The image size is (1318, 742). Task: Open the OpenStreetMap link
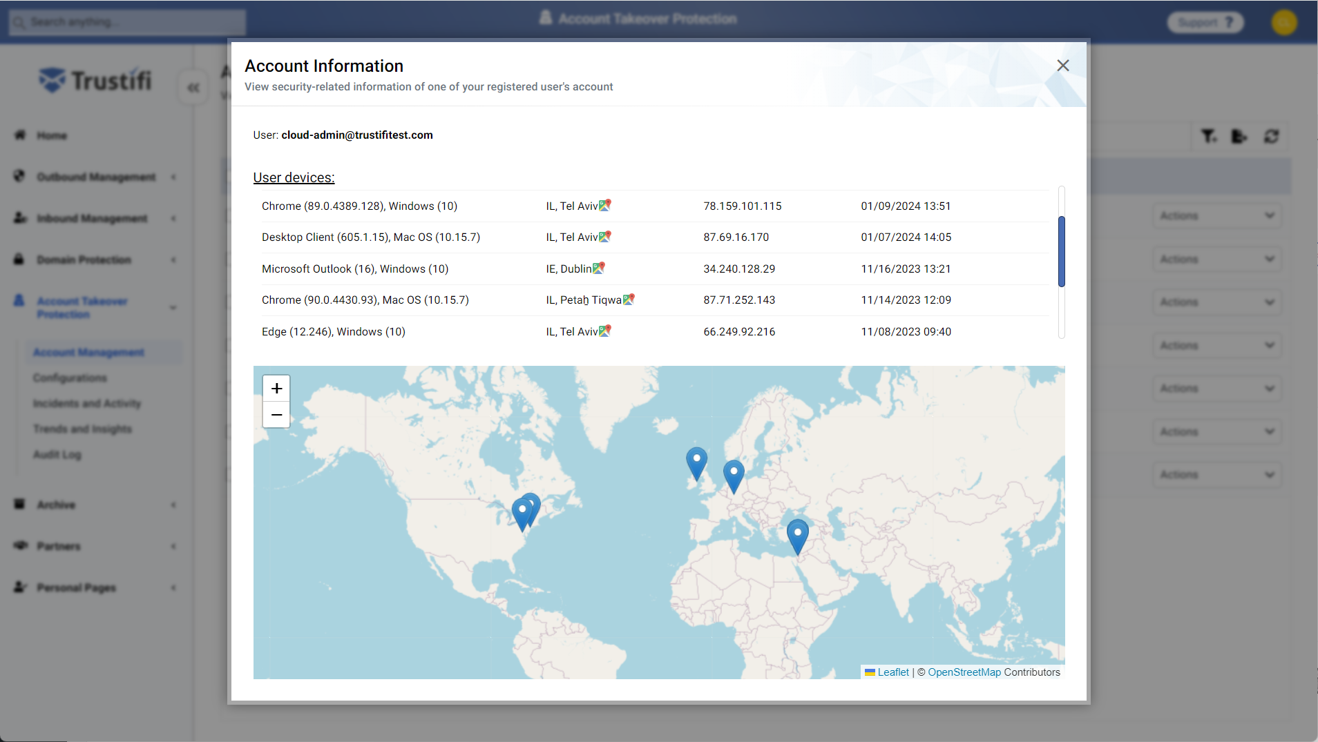tap(964, 672)
